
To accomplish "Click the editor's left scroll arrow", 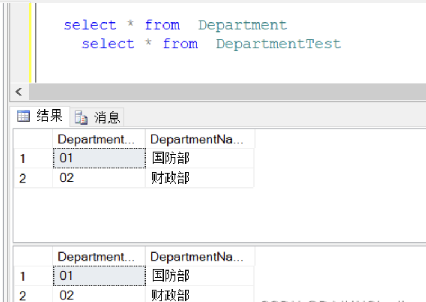I will (x=19, y=92).
